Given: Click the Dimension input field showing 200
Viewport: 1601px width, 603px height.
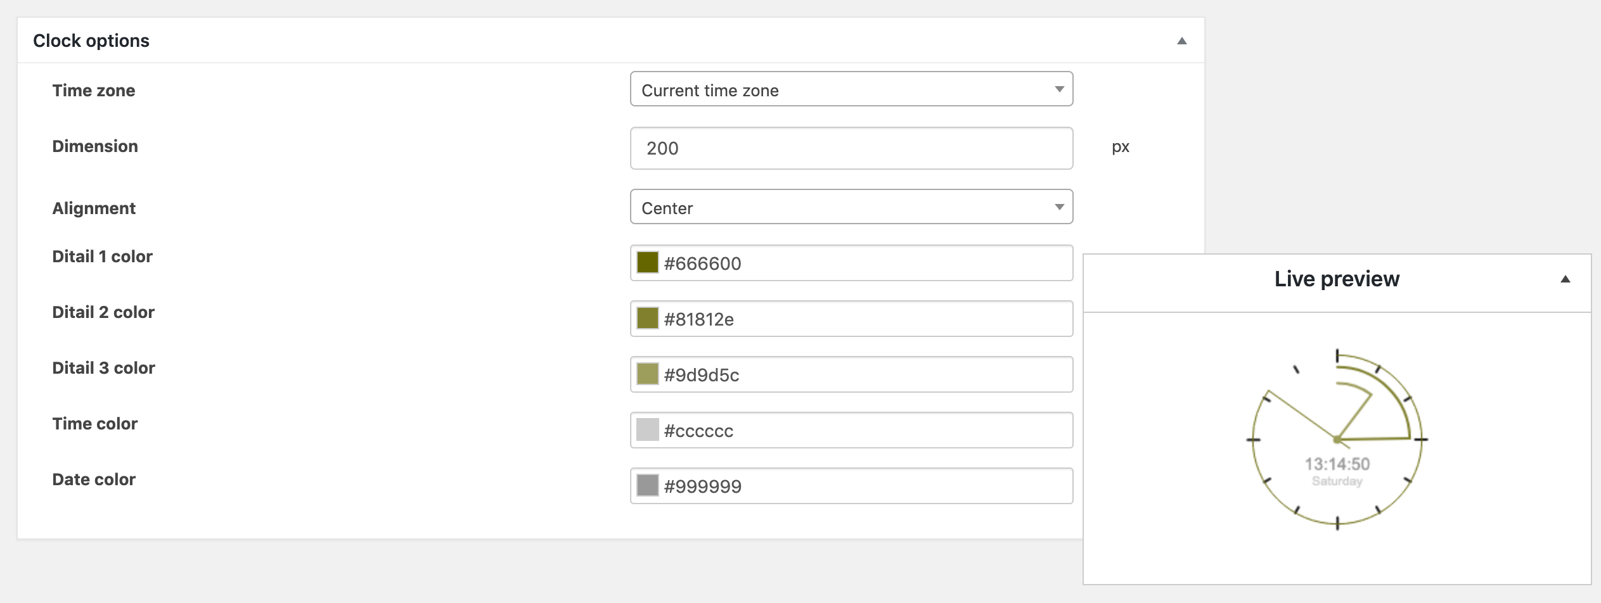Looking at the screenshot, I should 851,149.
